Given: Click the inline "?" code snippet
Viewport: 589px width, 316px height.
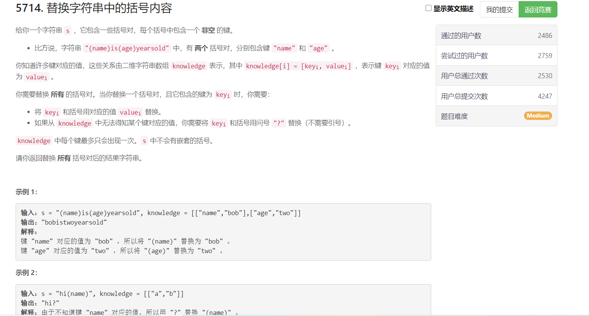Looking at the screenshot, I should coord(279,123).
